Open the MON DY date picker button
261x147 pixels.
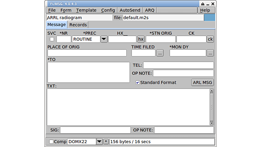click(210, 53)
